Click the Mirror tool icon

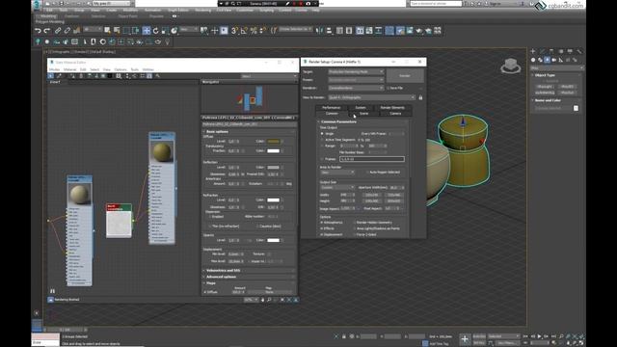pos(319,30)
